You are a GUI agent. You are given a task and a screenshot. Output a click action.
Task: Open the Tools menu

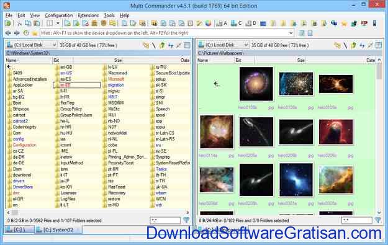[x=109, y=16]
